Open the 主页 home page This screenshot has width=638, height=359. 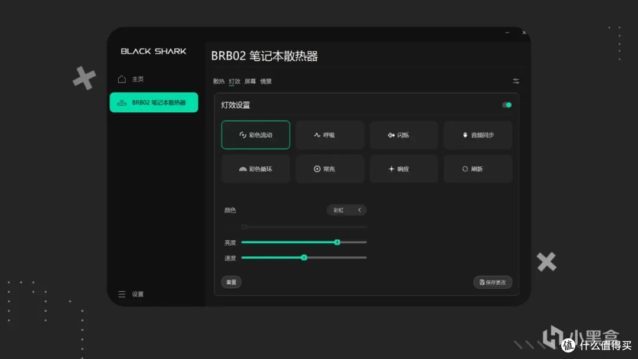click(x=138, y=79)
